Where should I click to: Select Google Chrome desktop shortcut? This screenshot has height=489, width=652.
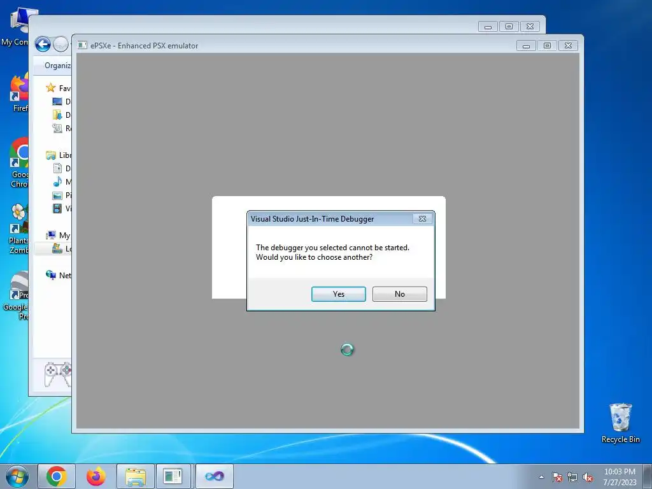coord(18,162)
